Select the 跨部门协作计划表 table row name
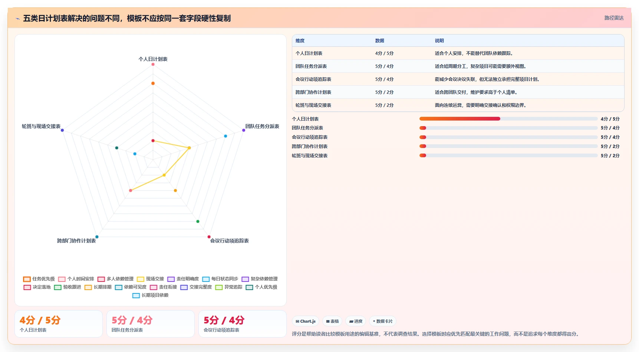 tap(313, 92)
